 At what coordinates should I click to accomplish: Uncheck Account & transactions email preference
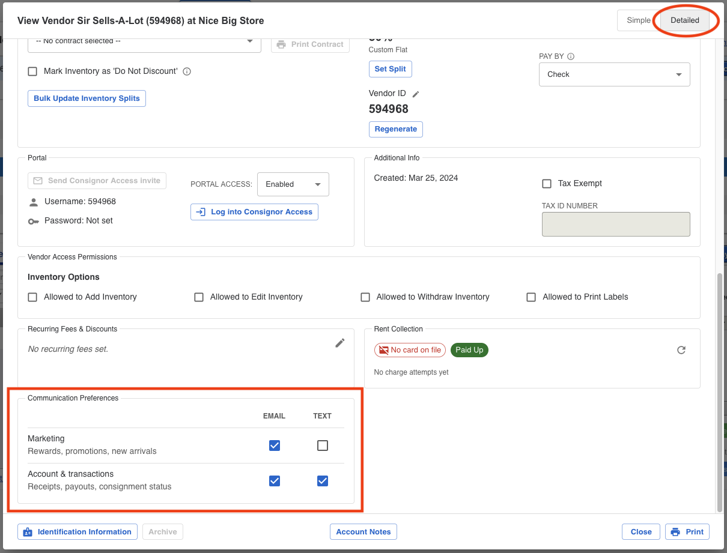pyautogui.click(x=275, y=481)
